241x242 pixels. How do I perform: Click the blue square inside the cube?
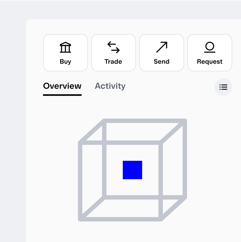[132, 170]
